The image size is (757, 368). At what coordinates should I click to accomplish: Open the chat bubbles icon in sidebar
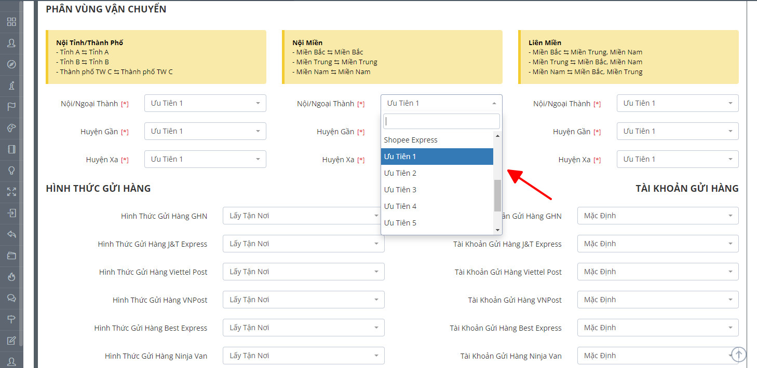pyautogui.click(x=11, y=298)
